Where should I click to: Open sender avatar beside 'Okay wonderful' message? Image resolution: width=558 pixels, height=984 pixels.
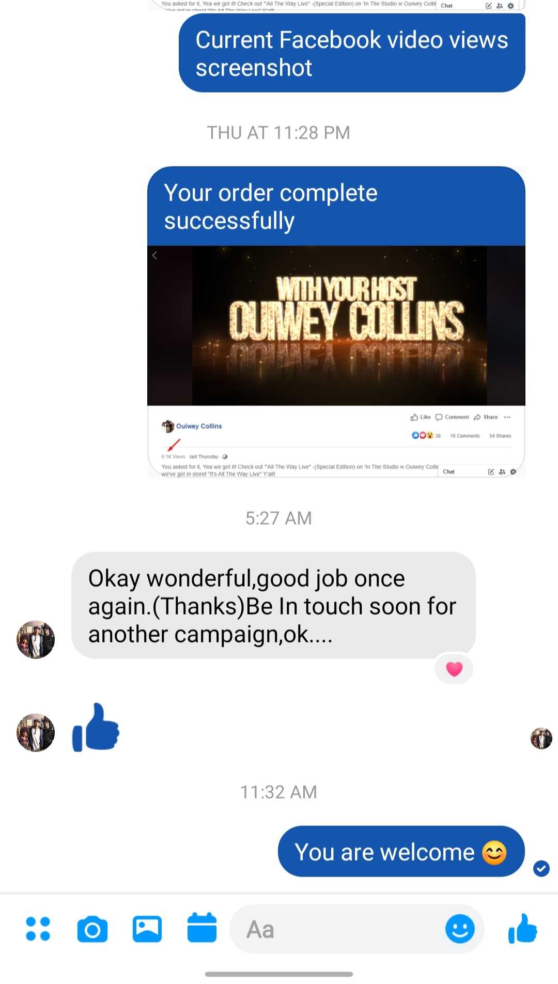tap(36, 640)
